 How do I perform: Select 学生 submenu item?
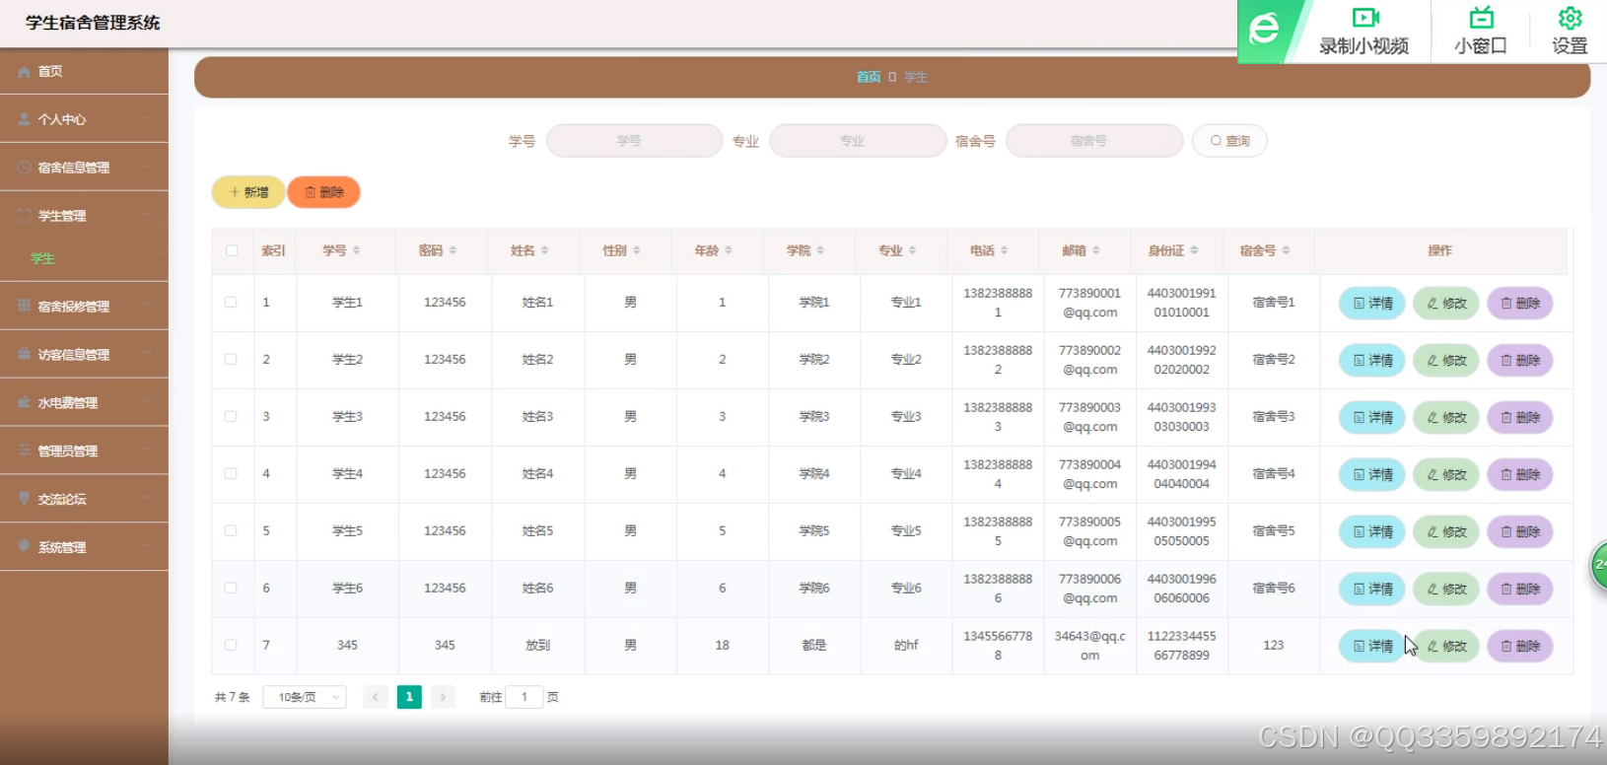coord(43,258)
